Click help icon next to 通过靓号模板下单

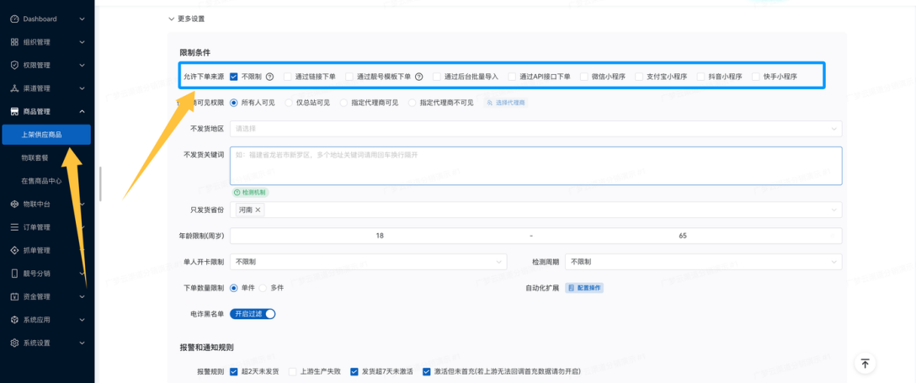point(419,77)
